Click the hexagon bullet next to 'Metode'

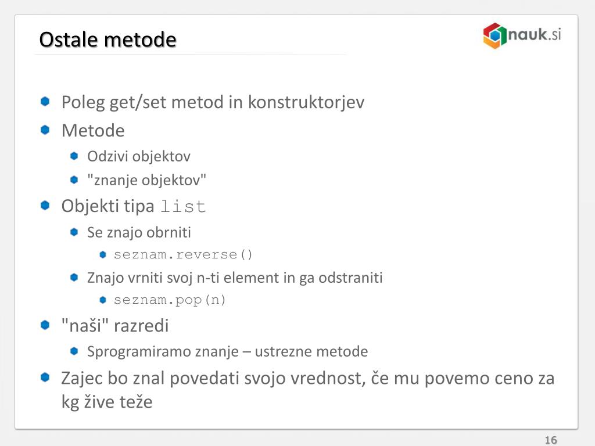tap(45, 130)
